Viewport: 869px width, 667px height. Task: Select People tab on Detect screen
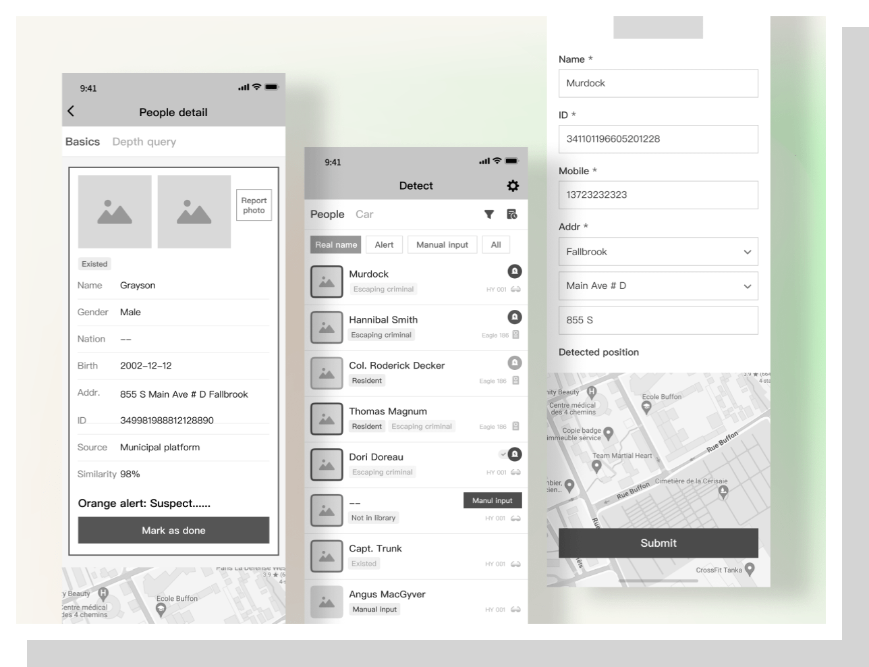327,214
